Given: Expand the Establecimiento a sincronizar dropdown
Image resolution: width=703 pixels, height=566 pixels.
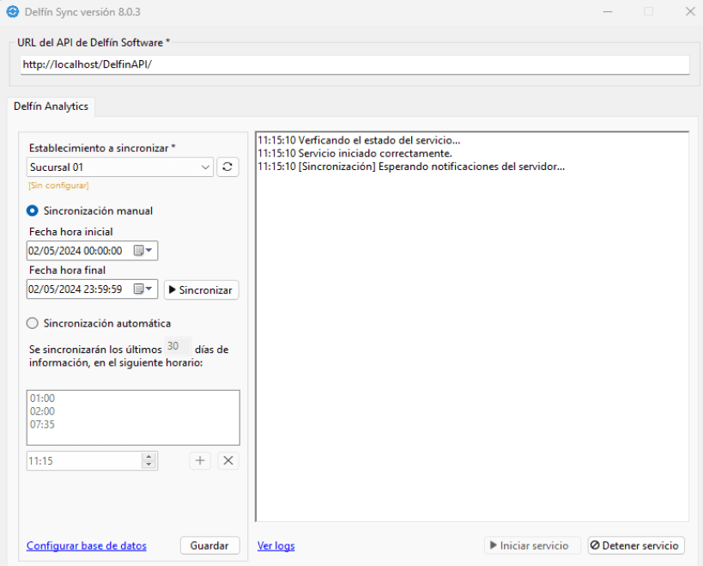Looking at the screenshot, I should 205,167.
